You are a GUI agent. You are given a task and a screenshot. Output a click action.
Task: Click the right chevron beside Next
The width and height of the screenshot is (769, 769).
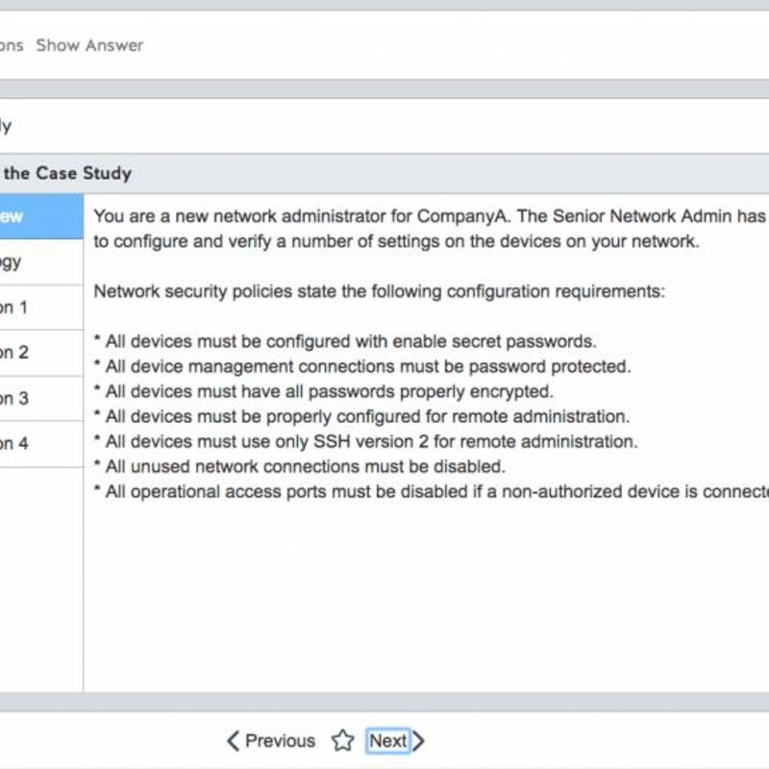pos(418,740)
